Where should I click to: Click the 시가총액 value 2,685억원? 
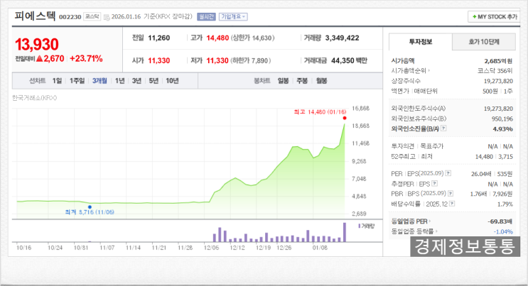click(498, 61)
